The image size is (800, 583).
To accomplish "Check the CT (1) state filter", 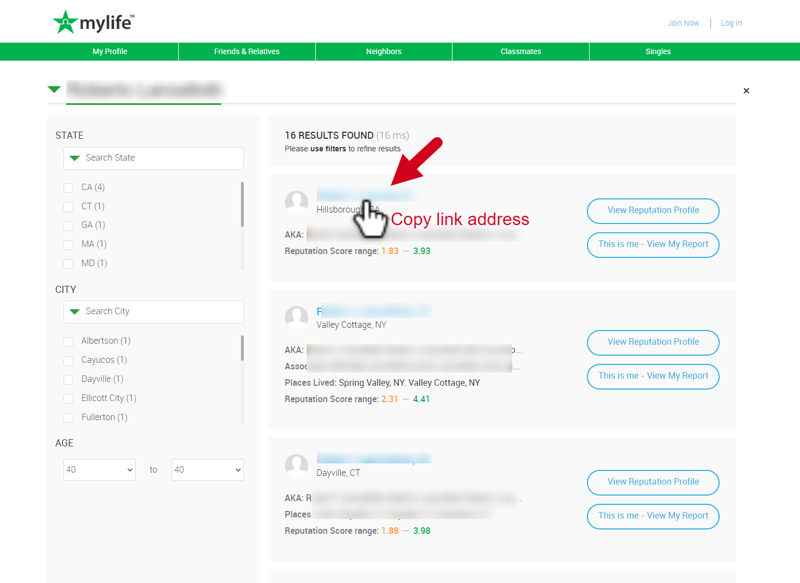I will [68, 207].
